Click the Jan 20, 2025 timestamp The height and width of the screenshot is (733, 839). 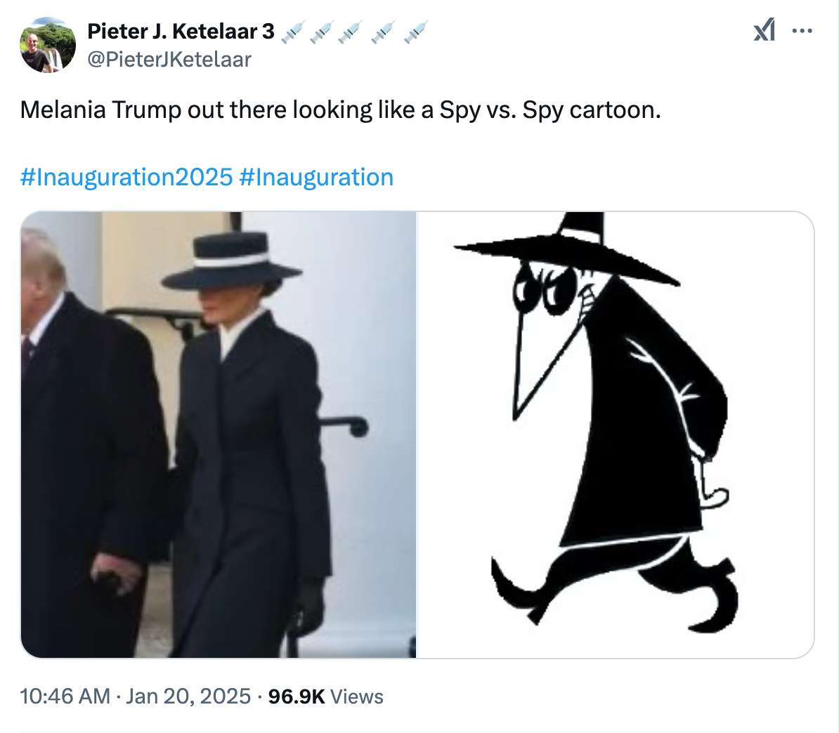[186, 696]
